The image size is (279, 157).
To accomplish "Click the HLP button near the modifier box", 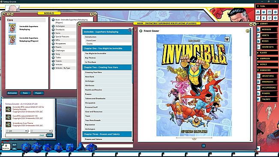I will (15, 145).
